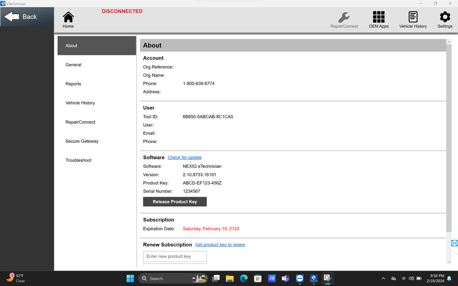Follow Get product key to renew link
The height and width of the screenshot is (286, 458).
point(220,245)
